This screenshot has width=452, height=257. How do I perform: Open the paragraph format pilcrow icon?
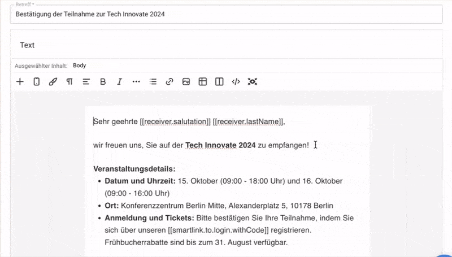(69, 81)
